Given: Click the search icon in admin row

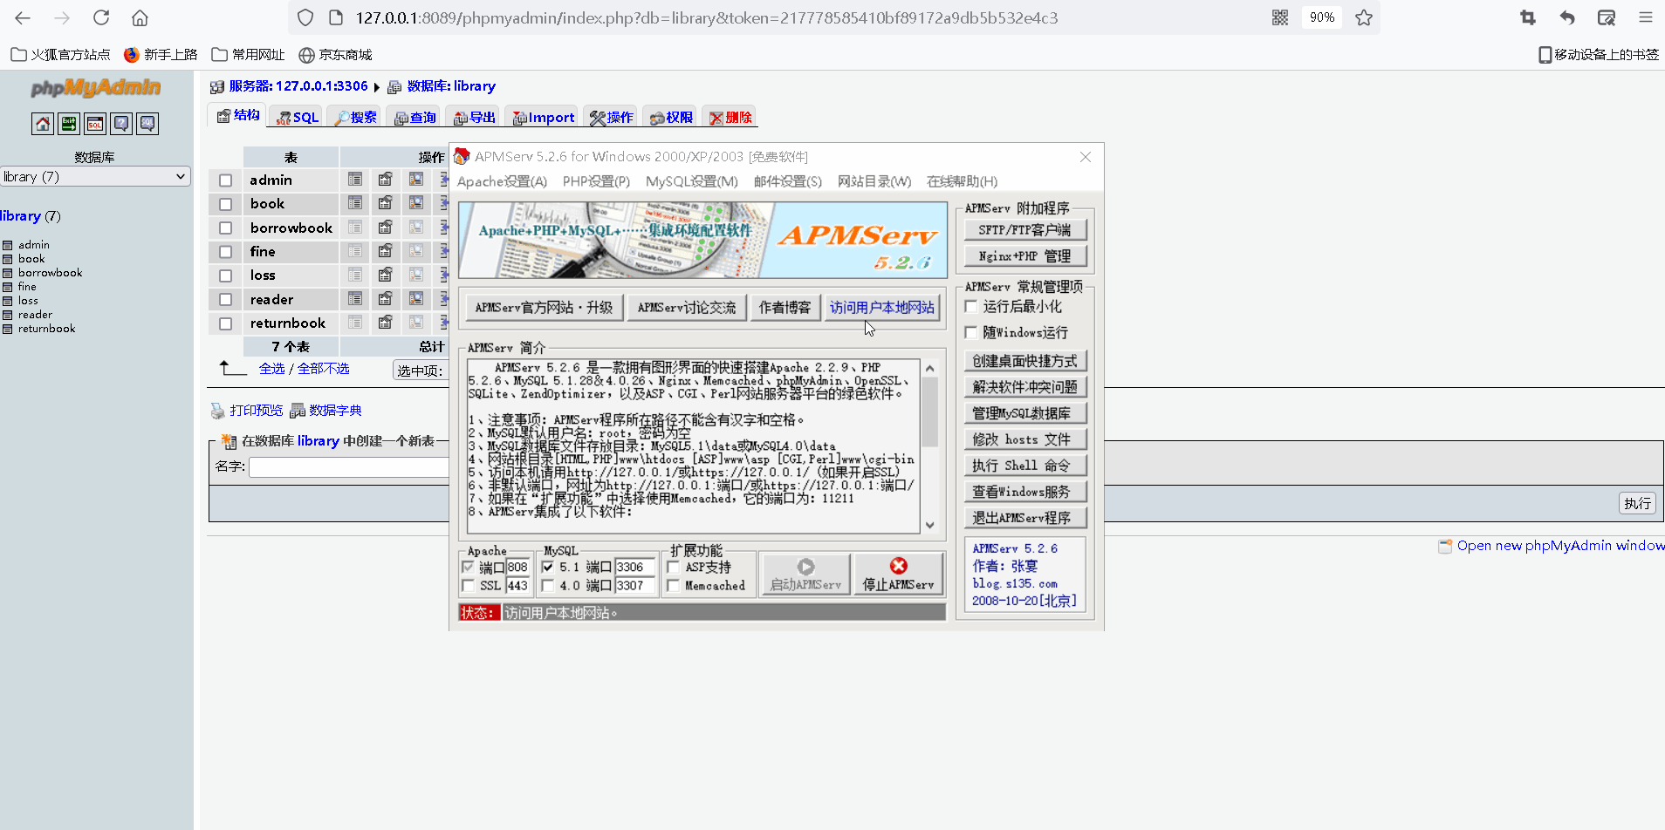Looking at the screenshot, I should click(x=416, y=180).
